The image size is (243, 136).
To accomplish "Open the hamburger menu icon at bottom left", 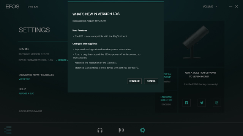I will pyautogui.click(x=8, y=130).
